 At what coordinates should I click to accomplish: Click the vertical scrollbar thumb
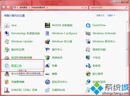point(127,49)
